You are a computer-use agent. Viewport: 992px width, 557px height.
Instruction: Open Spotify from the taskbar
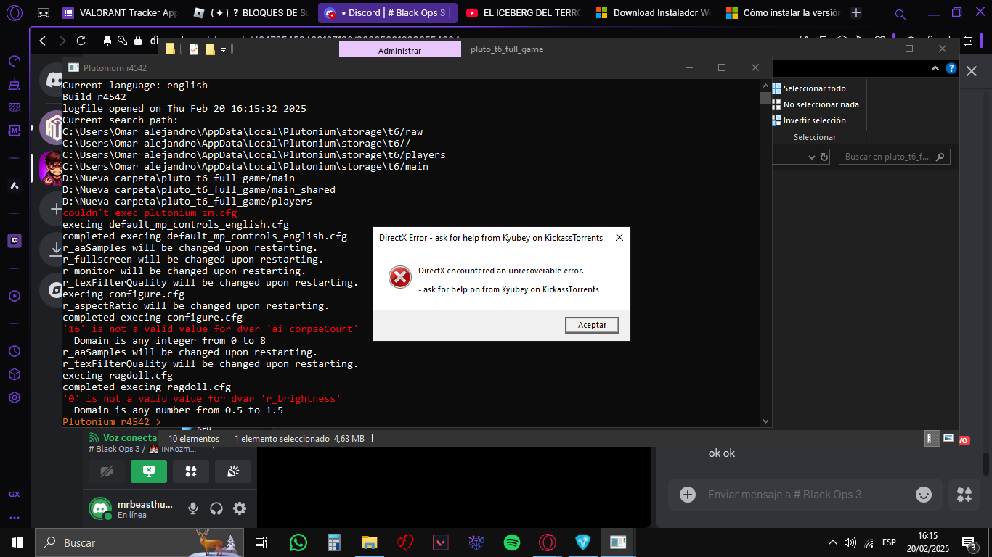tap(511, 542)
